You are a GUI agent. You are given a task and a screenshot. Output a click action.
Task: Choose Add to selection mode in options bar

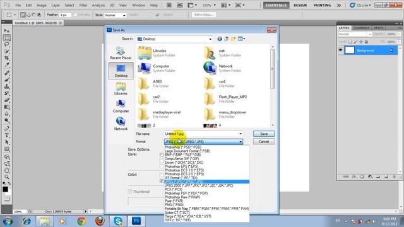coord(28,15)
